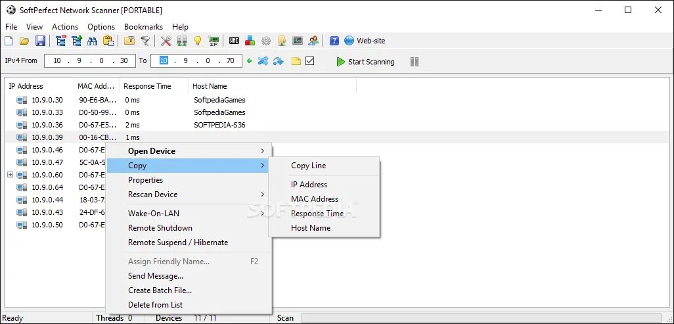Click the pause scanning button

(415, 62)
